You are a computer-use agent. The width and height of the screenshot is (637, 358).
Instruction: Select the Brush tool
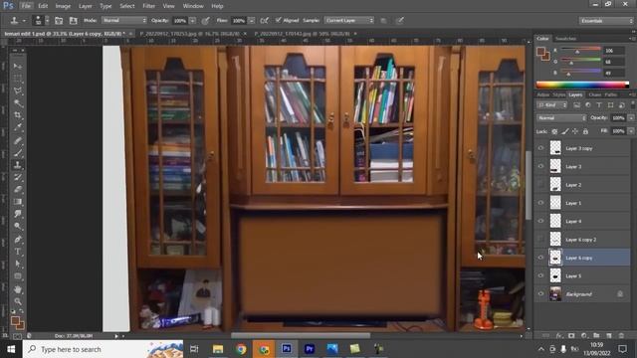tap(18, 153)
